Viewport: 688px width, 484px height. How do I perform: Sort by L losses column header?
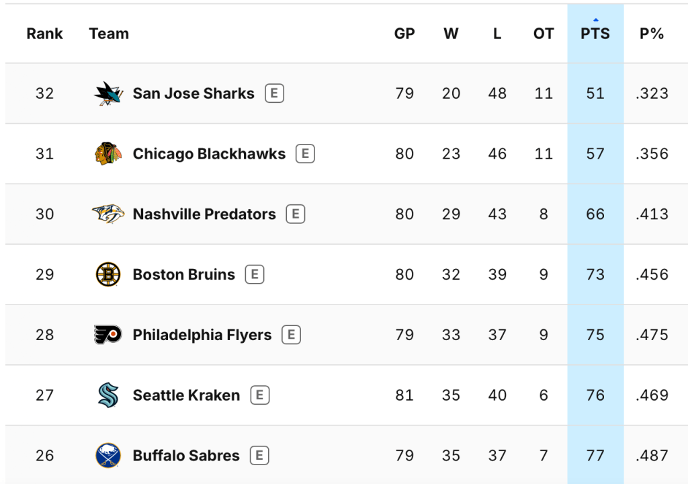click(497, 34)
